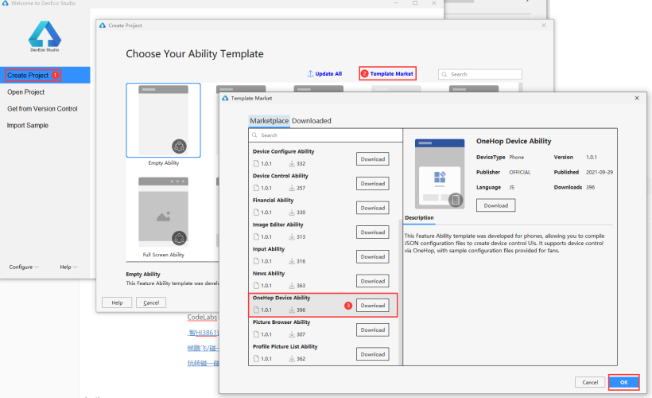Image resolution: width=652 pixels, height=398 pixels.
Task: Expand the Help dropdown in the welcome window
Action: 68,267
